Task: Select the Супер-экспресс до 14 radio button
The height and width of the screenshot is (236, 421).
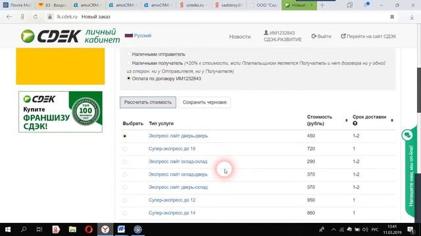Action: click(x=124, y=213)
